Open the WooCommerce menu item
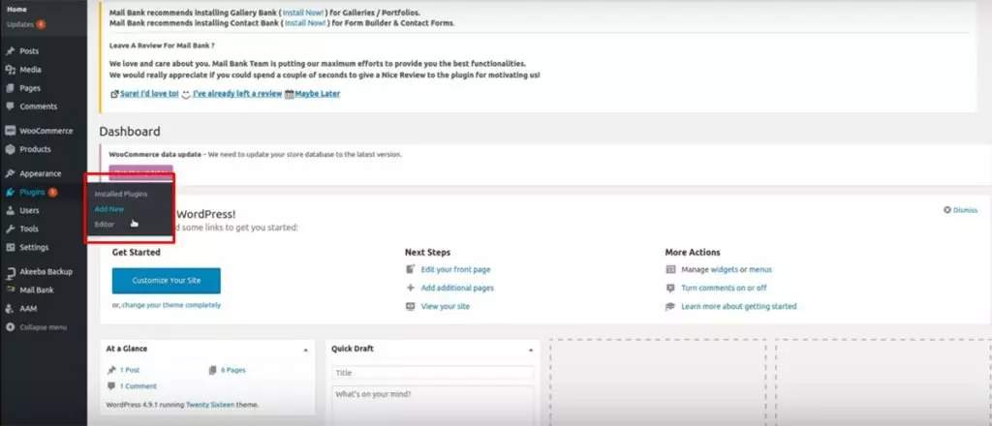 pos(46,131)
